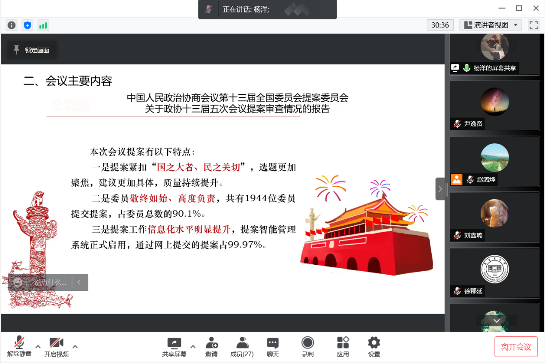Select 徐郡延 participant tile
The width and height of the screenshot is (545, 363).
pyautogui.click(x=495, y=273)
